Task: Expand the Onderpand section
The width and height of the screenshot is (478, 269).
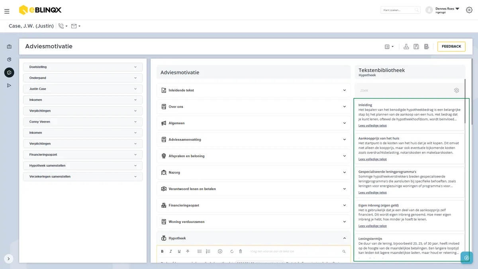Action: click(x=83, y=78)
